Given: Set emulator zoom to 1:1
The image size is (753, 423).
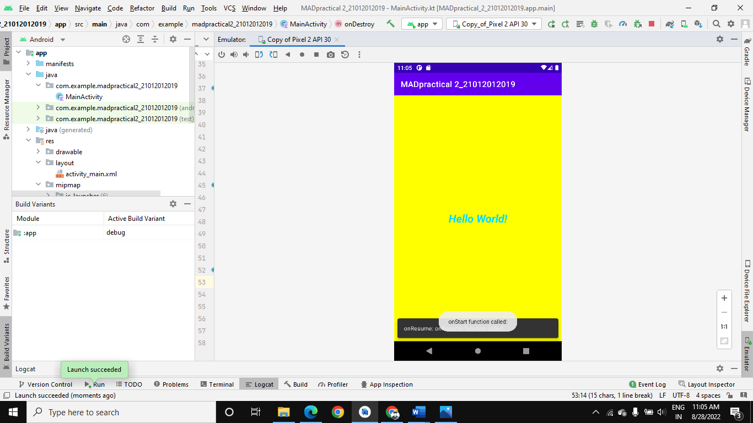Looking at the screenshot, I should [x=724, y=327].
